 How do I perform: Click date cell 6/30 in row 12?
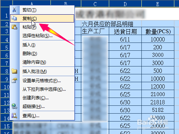click(125, 102)
